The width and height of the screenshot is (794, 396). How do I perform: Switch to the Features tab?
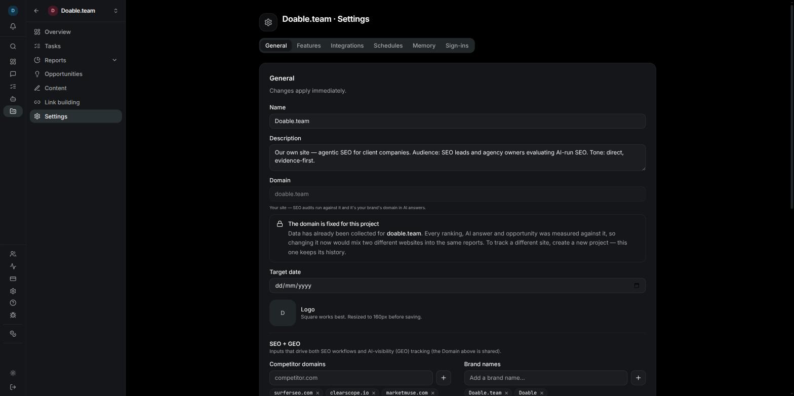tap(309, 46)
